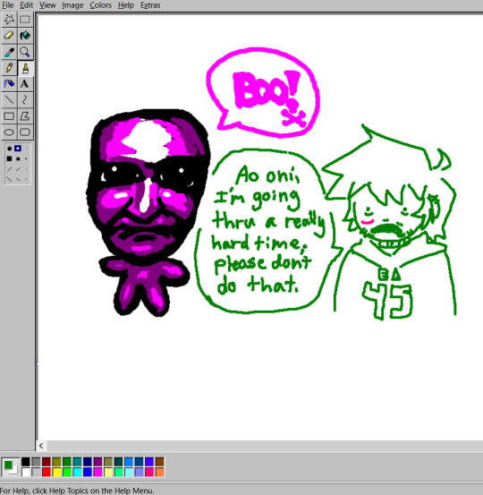Viewport: 483px width, 495px height.
Task: Select the Text tool
Action: click(x=25, y=83)
